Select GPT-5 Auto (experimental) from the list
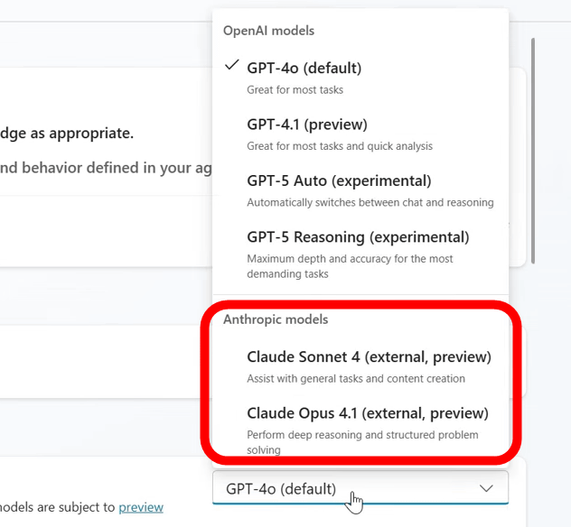 (339, 180)
